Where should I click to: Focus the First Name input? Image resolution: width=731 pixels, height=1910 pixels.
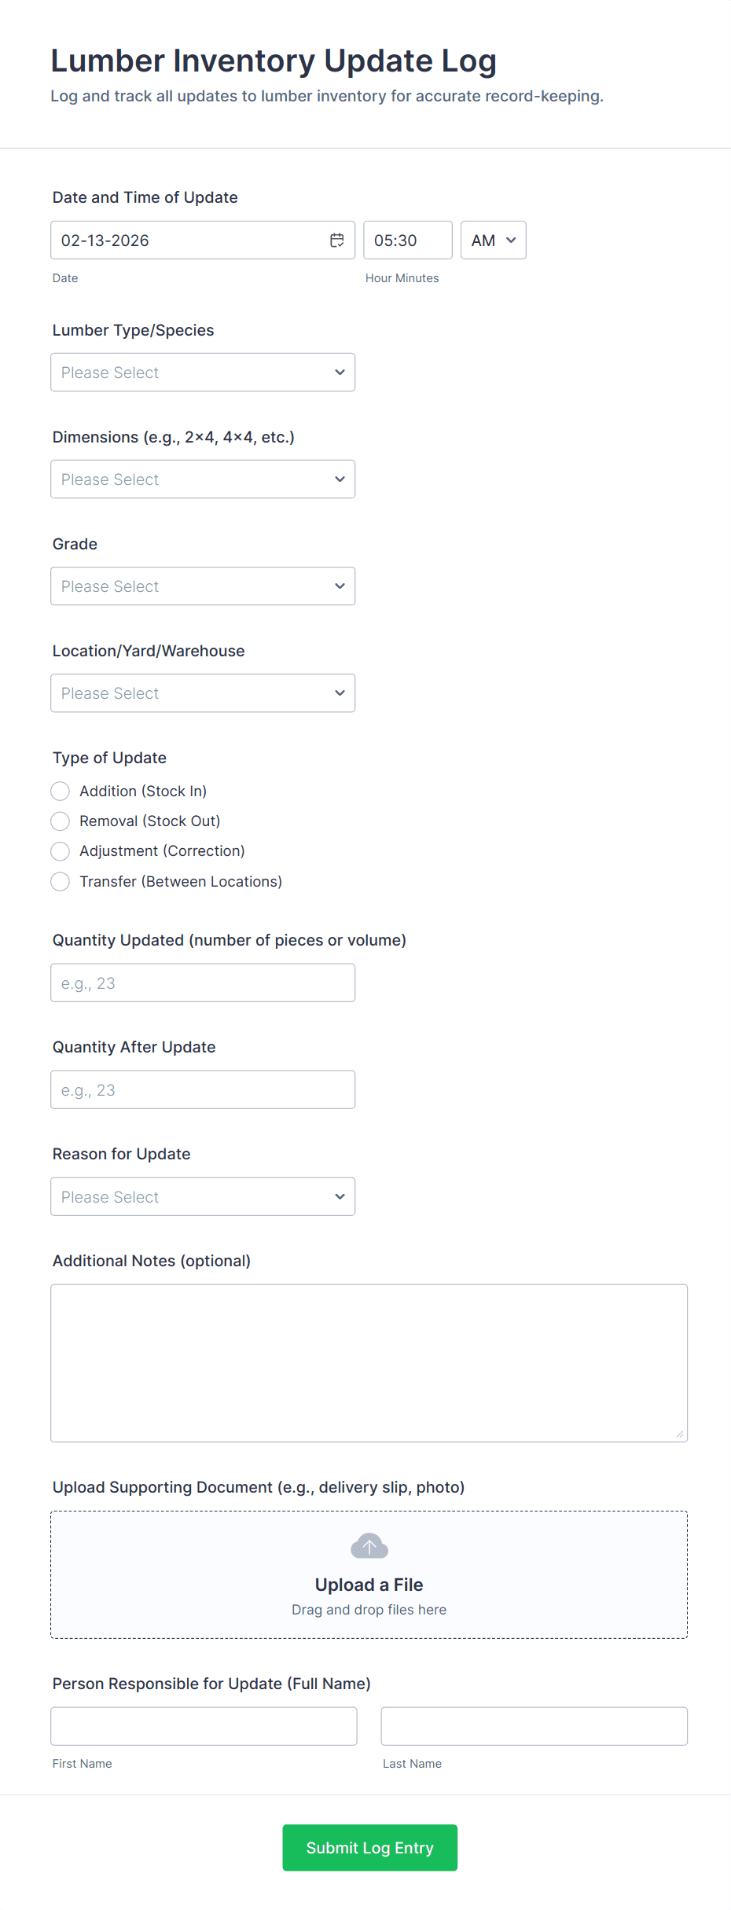point(204,1726)
